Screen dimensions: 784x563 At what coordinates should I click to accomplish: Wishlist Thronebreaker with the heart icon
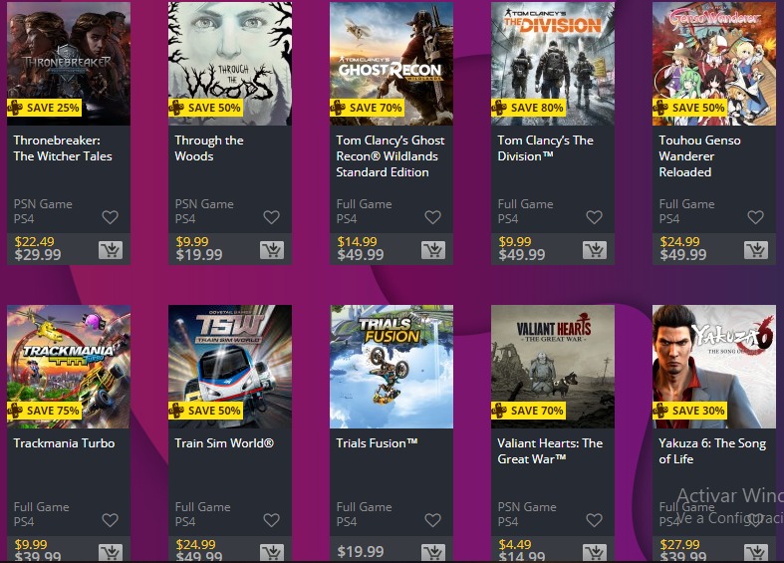[110, 217]
